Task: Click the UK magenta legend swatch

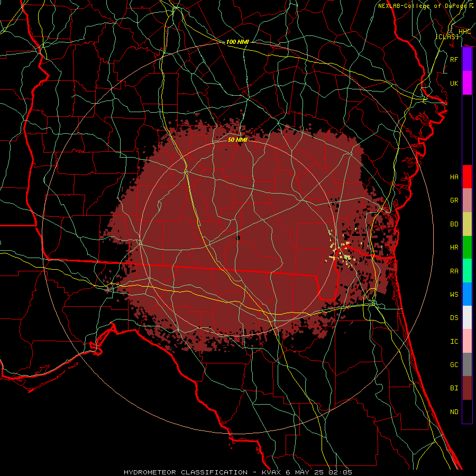Action: tap(467, 83)
